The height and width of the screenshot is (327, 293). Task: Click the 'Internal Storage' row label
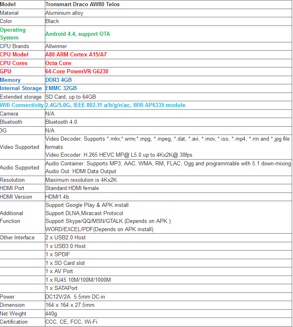21,88
